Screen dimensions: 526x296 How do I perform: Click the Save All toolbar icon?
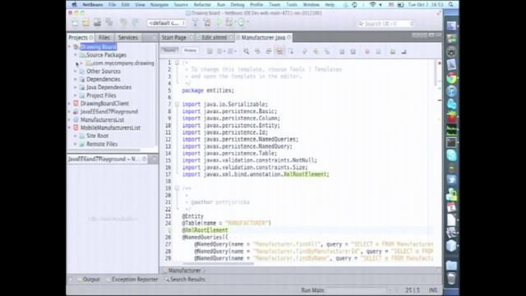point(109,22)
